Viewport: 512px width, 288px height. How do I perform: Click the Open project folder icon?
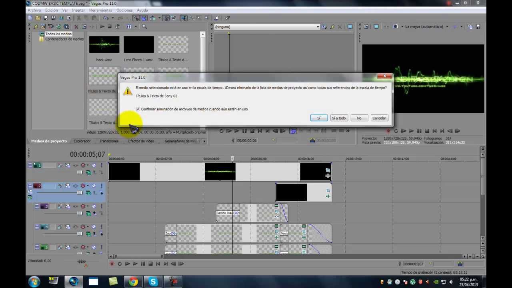tap(38, 18)
